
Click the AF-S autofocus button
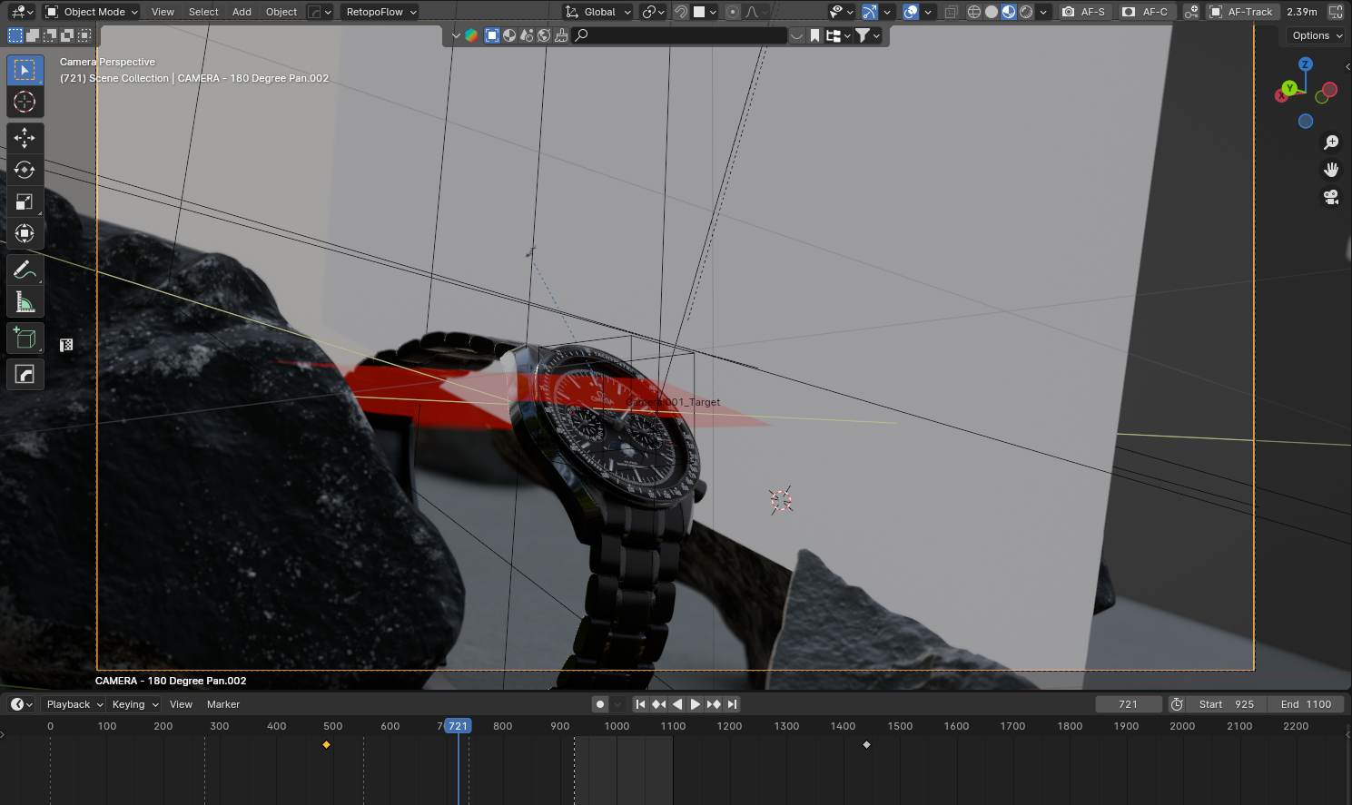[x=1084, y=12]
